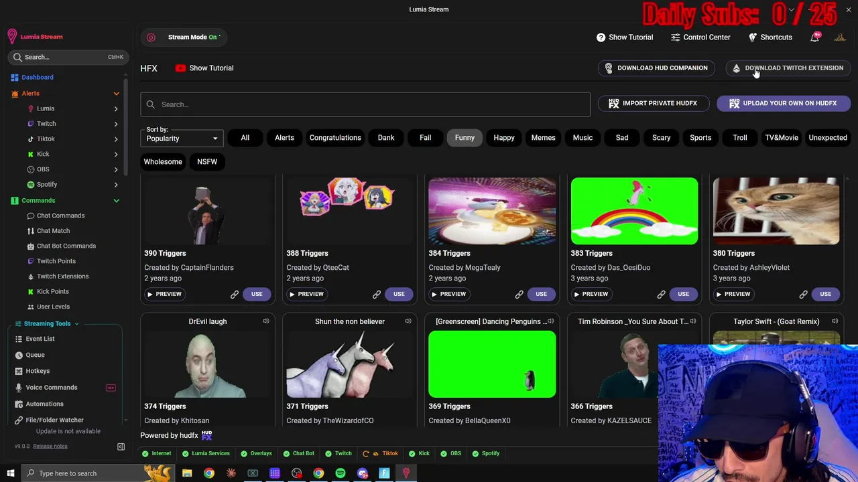Expand Tiktok alerts submenu arrow

pos(116,139)
